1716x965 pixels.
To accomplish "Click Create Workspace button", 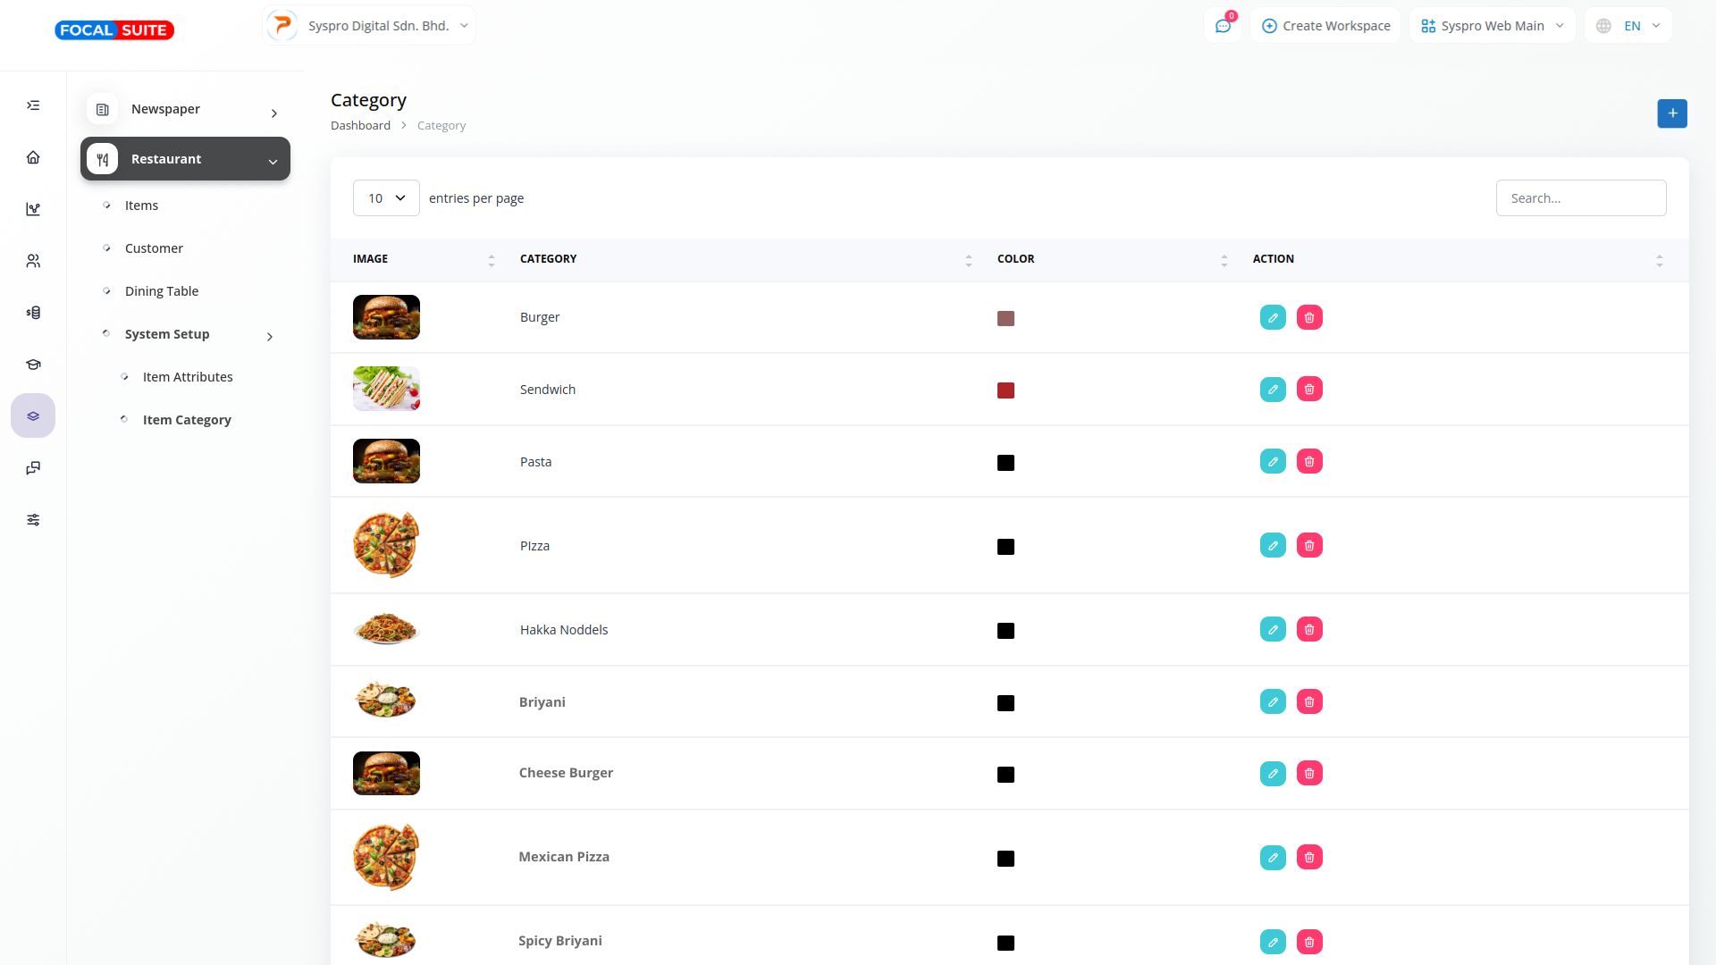I will click(1326, 26).
